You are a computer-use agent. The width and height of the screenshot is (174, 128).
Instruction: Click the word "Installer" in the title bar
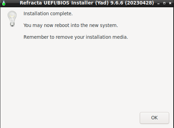click(82, 3)
